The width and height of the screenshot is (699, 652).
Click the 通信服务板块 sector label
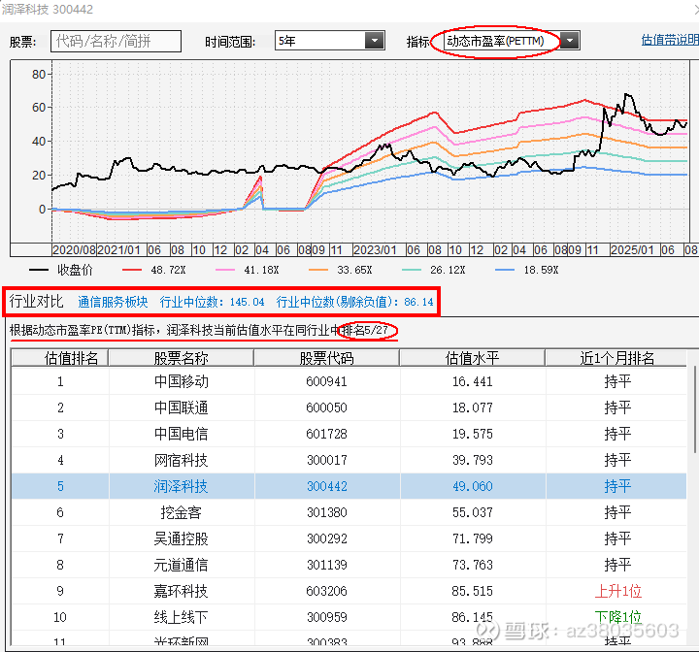click(x=113, y=302)
